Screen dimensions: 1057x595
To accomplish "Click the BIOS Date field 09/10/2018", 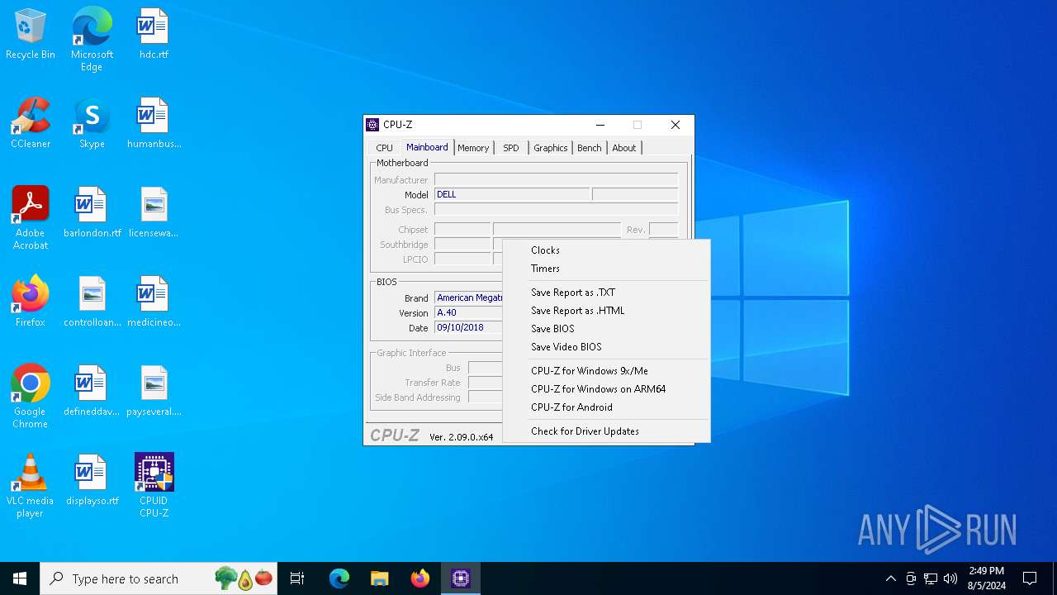I will (x=468, y=328).
